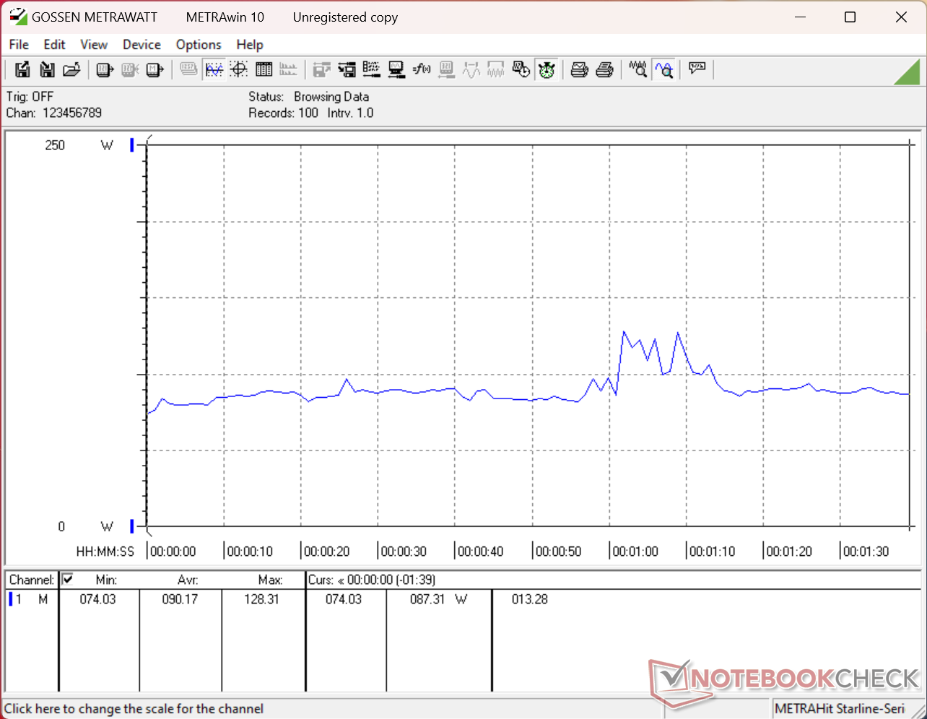Viewport: 927px width, 719px height.
Task: Click the Status: Browsing Data text
Action: click(x=309, y=97)
